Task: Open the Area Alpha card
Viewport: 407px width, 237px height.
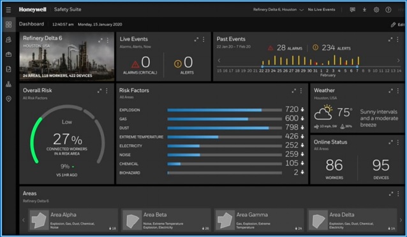Action: 73,220
